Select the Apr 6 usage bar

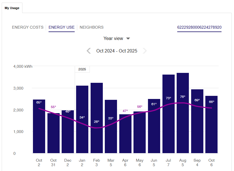pos(125,136)
